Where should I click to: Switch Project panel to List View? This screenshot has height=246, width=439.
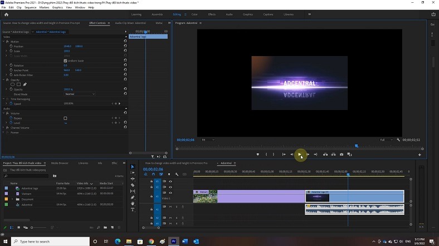point(12,228)
